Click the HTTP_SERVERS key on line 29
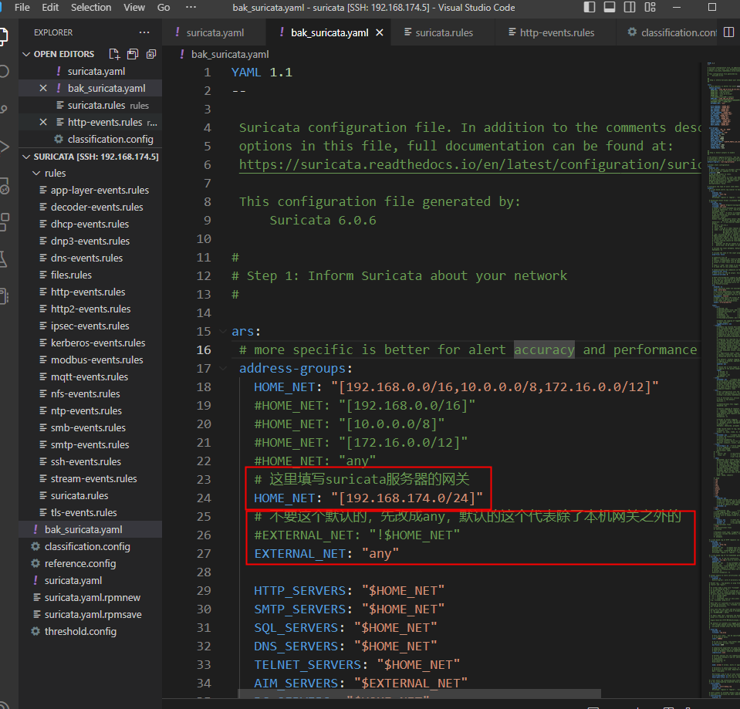 click(300, 591)
